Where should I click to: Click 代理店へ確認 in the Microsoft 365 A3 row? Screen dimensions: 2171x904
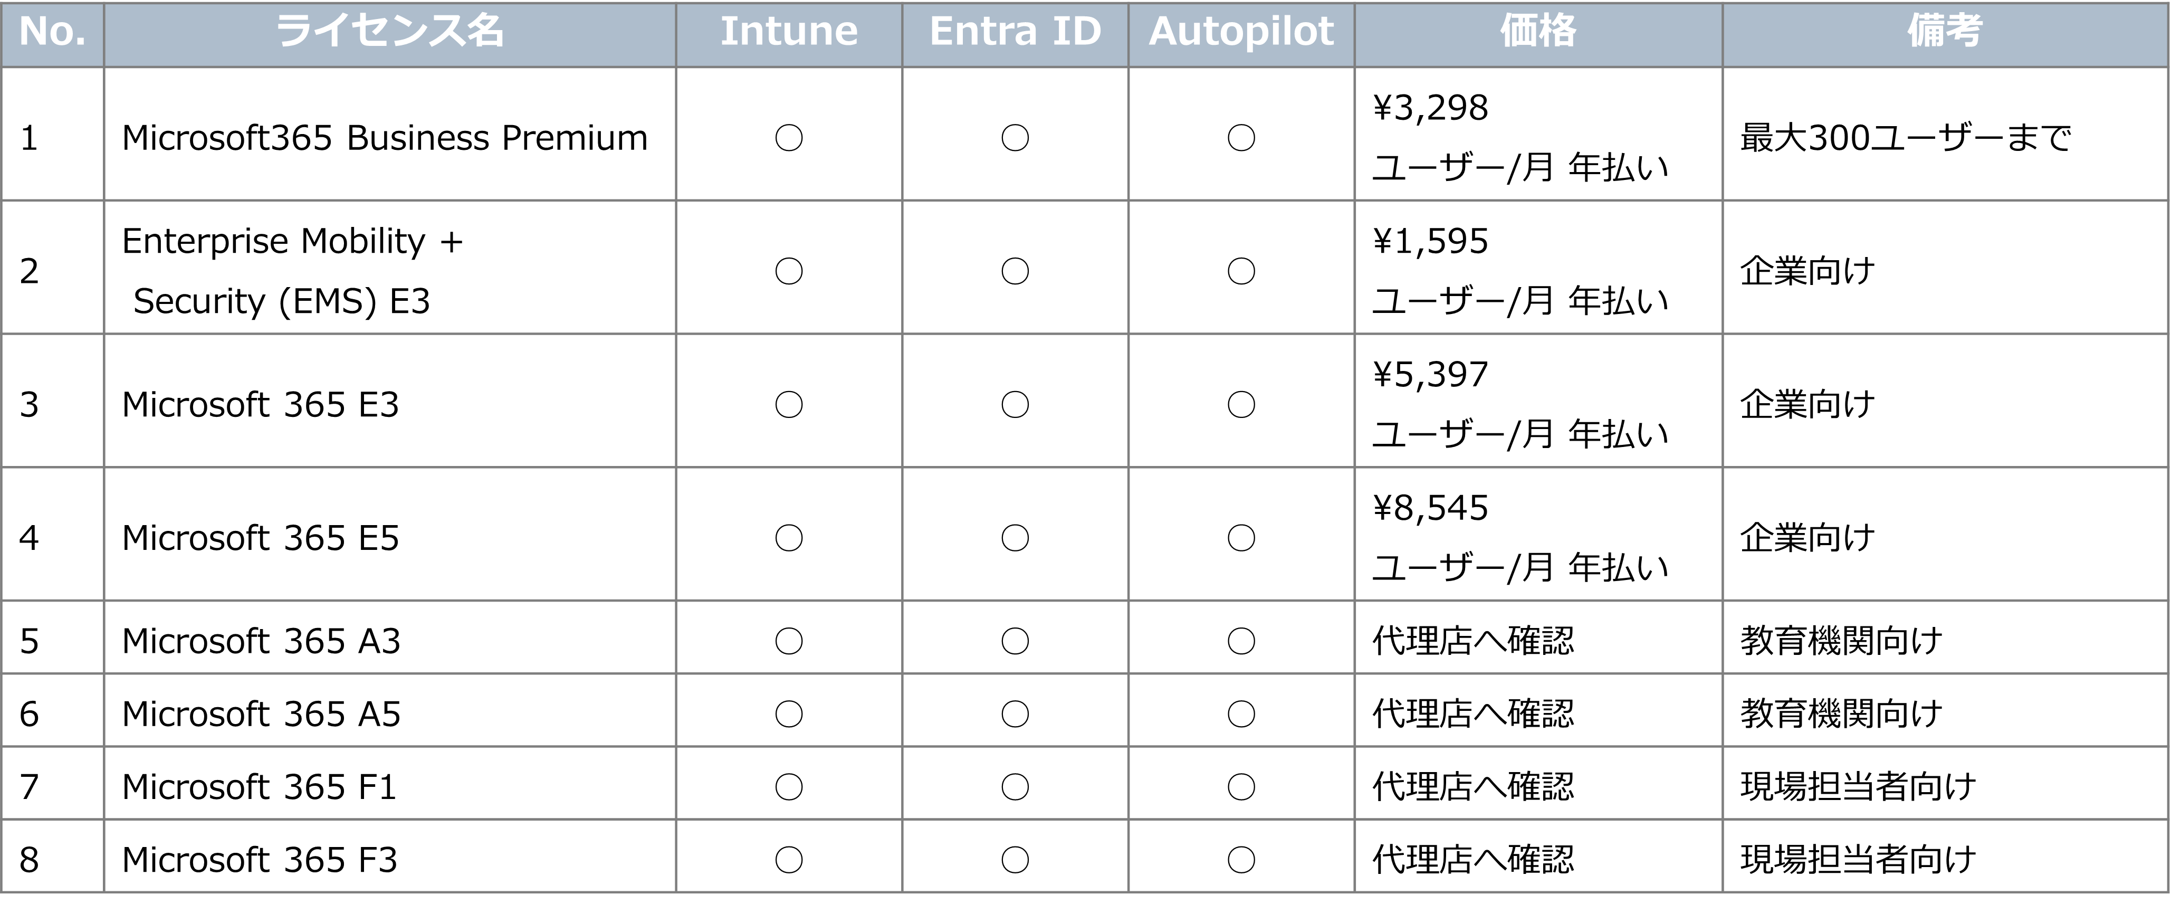pyautogui.click(x=1473, y=641)
